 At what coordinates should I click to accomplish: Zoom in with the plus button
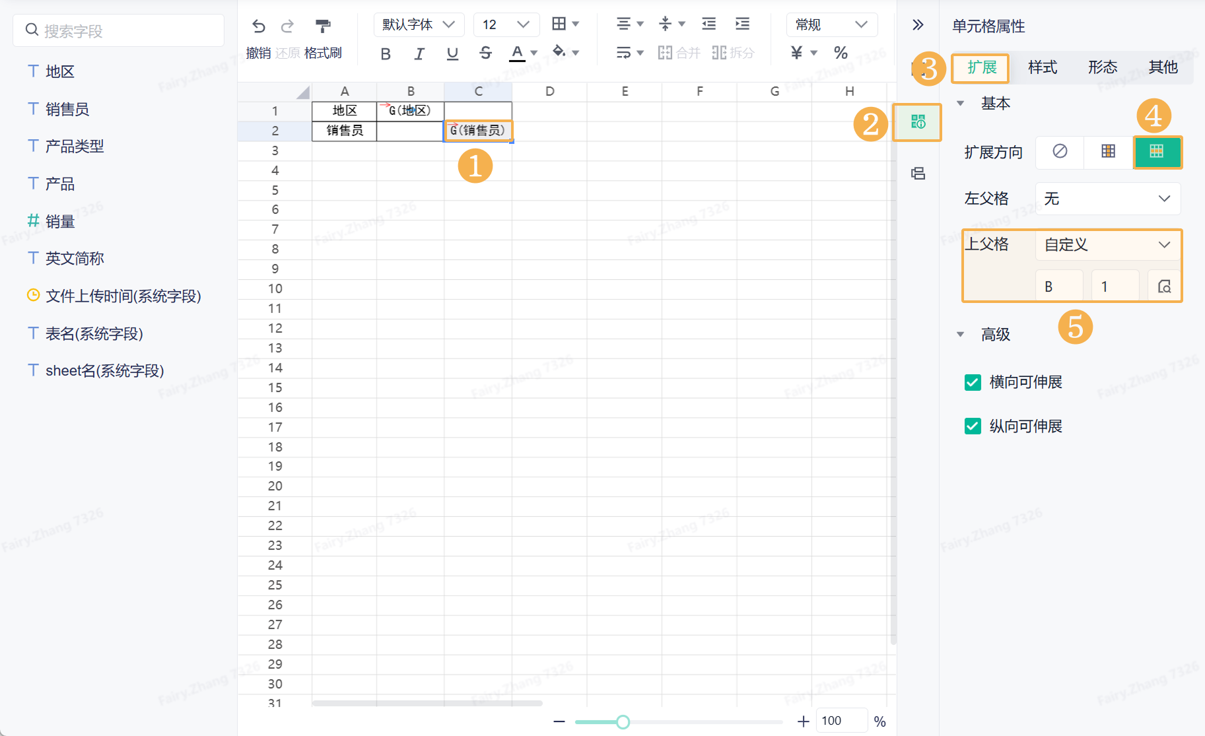[803, 721]
